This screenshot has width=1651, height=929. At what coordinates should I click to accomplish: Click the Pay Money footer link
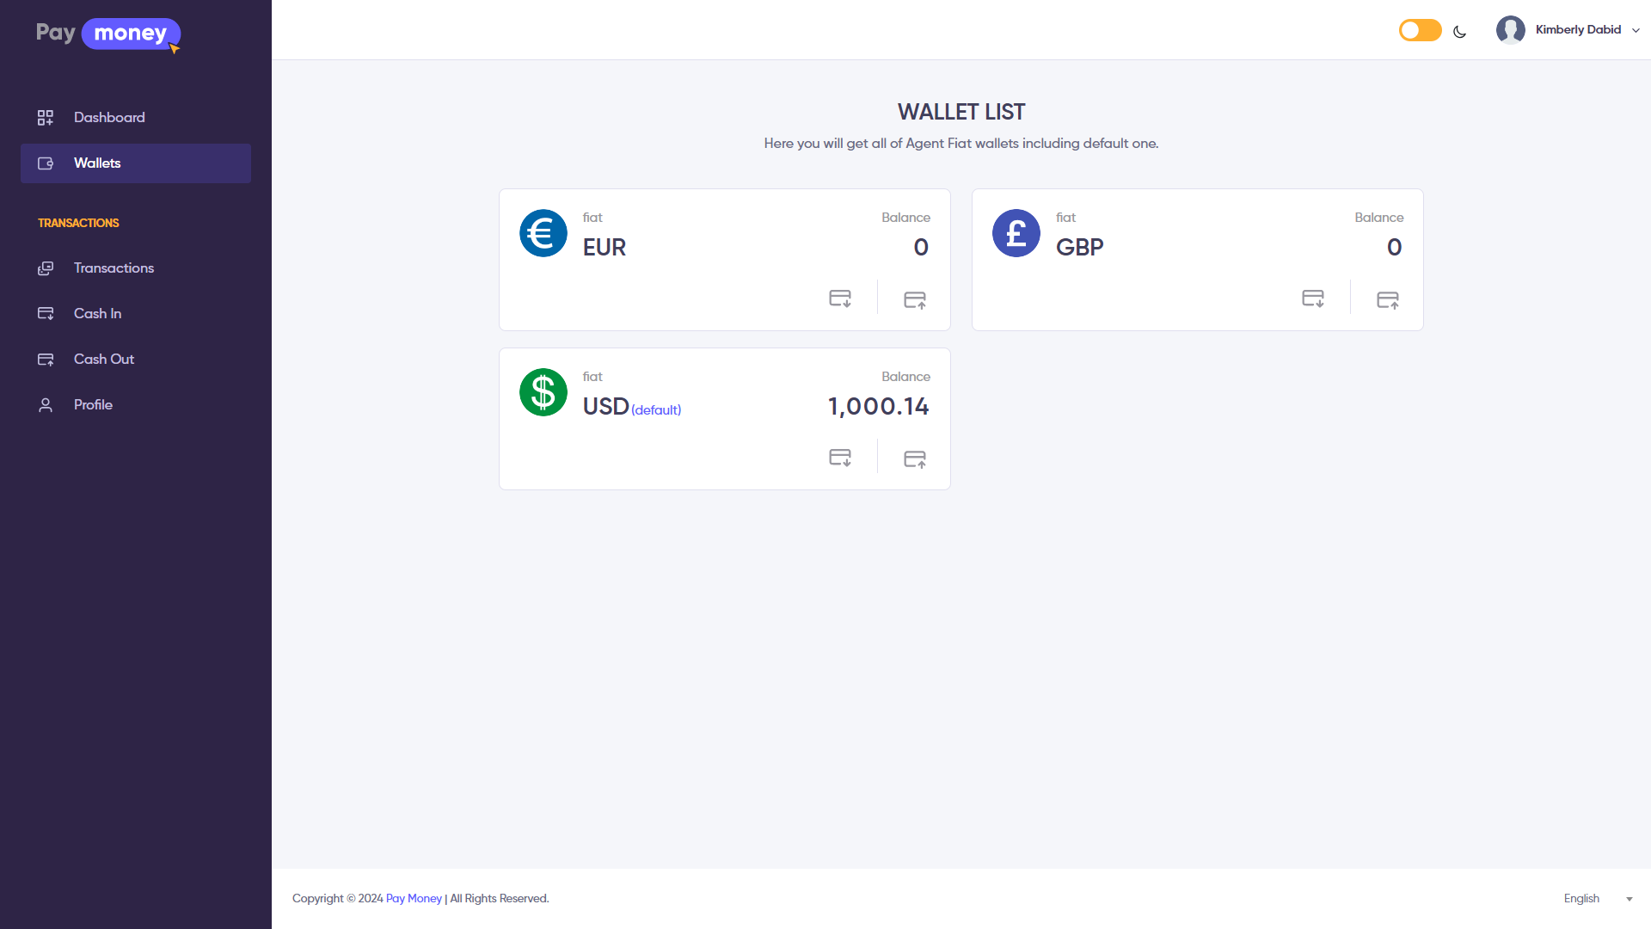[x=414, y=898]
